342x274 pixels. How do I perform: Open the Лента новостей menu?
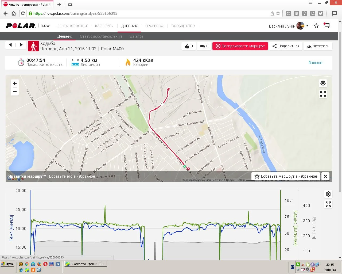[72, 26]
